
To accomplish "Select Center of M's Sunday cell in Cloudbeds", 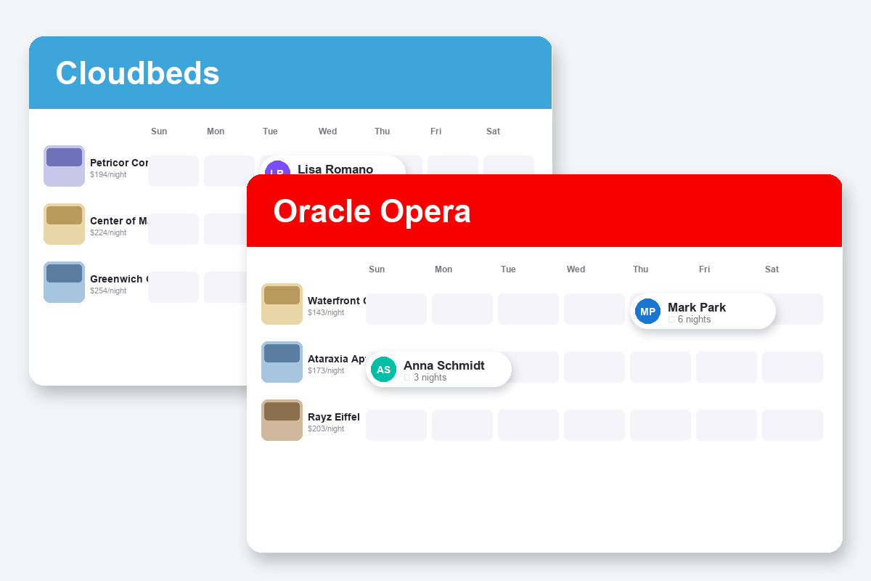I will [173, 229].
